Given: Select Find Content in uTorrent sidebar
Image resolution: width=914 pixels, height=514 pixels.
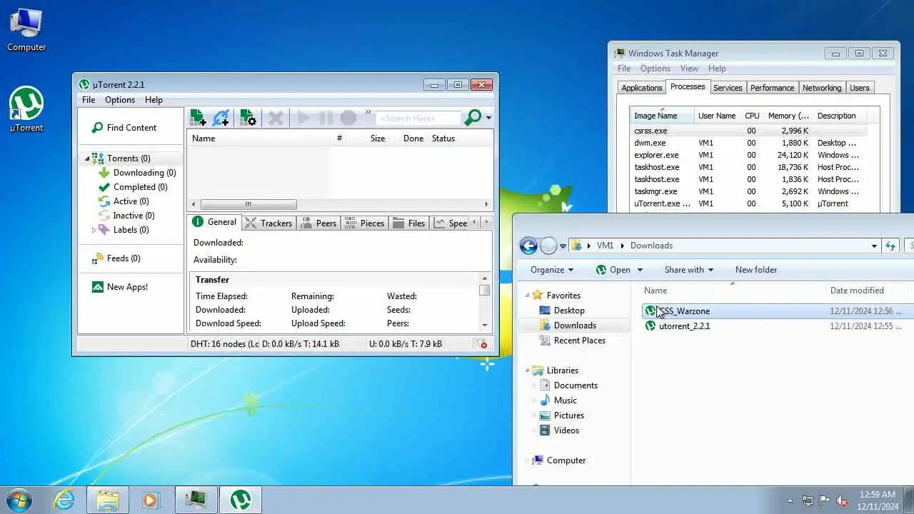Looking at the screenshot, I should [124, 128].
